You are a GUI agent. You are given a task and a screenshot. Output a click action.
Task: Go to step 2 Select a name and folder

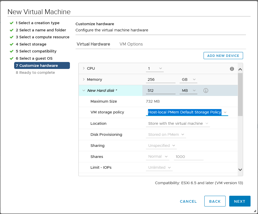pos(41,30)
